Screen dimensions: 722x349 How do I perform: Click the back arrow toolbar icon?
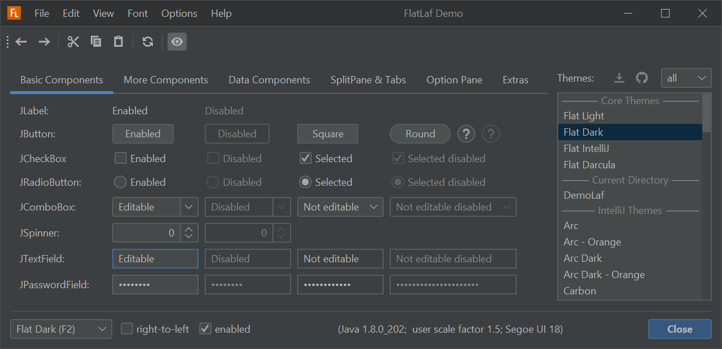21,42
